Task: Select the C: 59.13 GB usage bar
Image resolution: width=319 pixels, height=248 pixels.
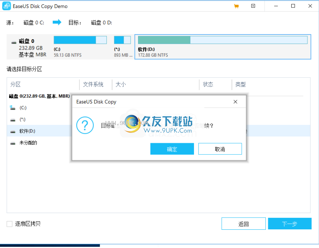Action: click(80, 40)
